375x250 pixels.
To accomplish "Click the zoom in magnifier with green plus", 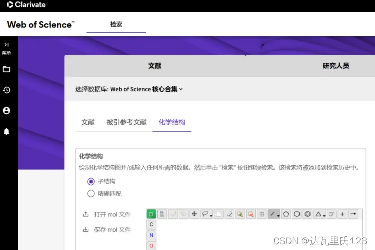I will 240,214.
